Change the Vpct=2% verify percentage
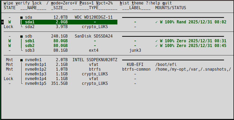The image size is (234, 120). click(104, 3)
